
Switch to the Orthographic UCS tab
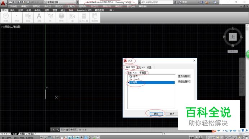tap(141, 68)
